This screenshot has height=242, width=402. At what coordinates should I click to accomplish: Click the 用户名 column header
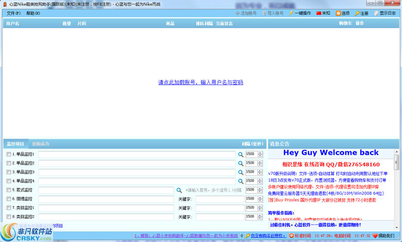(13, 24)
